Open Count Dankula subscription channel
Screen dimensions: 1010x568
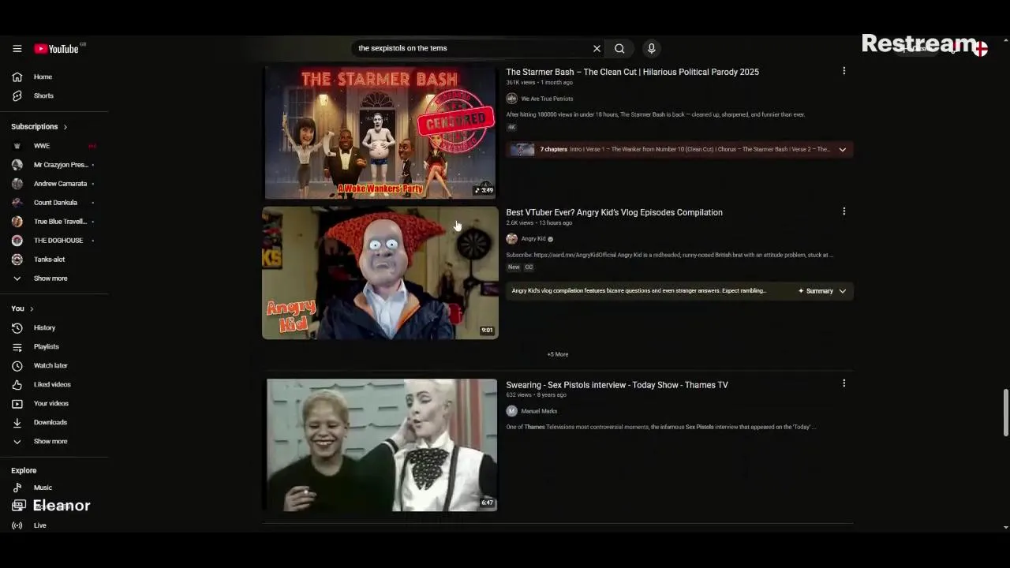(x=54, y=203)
